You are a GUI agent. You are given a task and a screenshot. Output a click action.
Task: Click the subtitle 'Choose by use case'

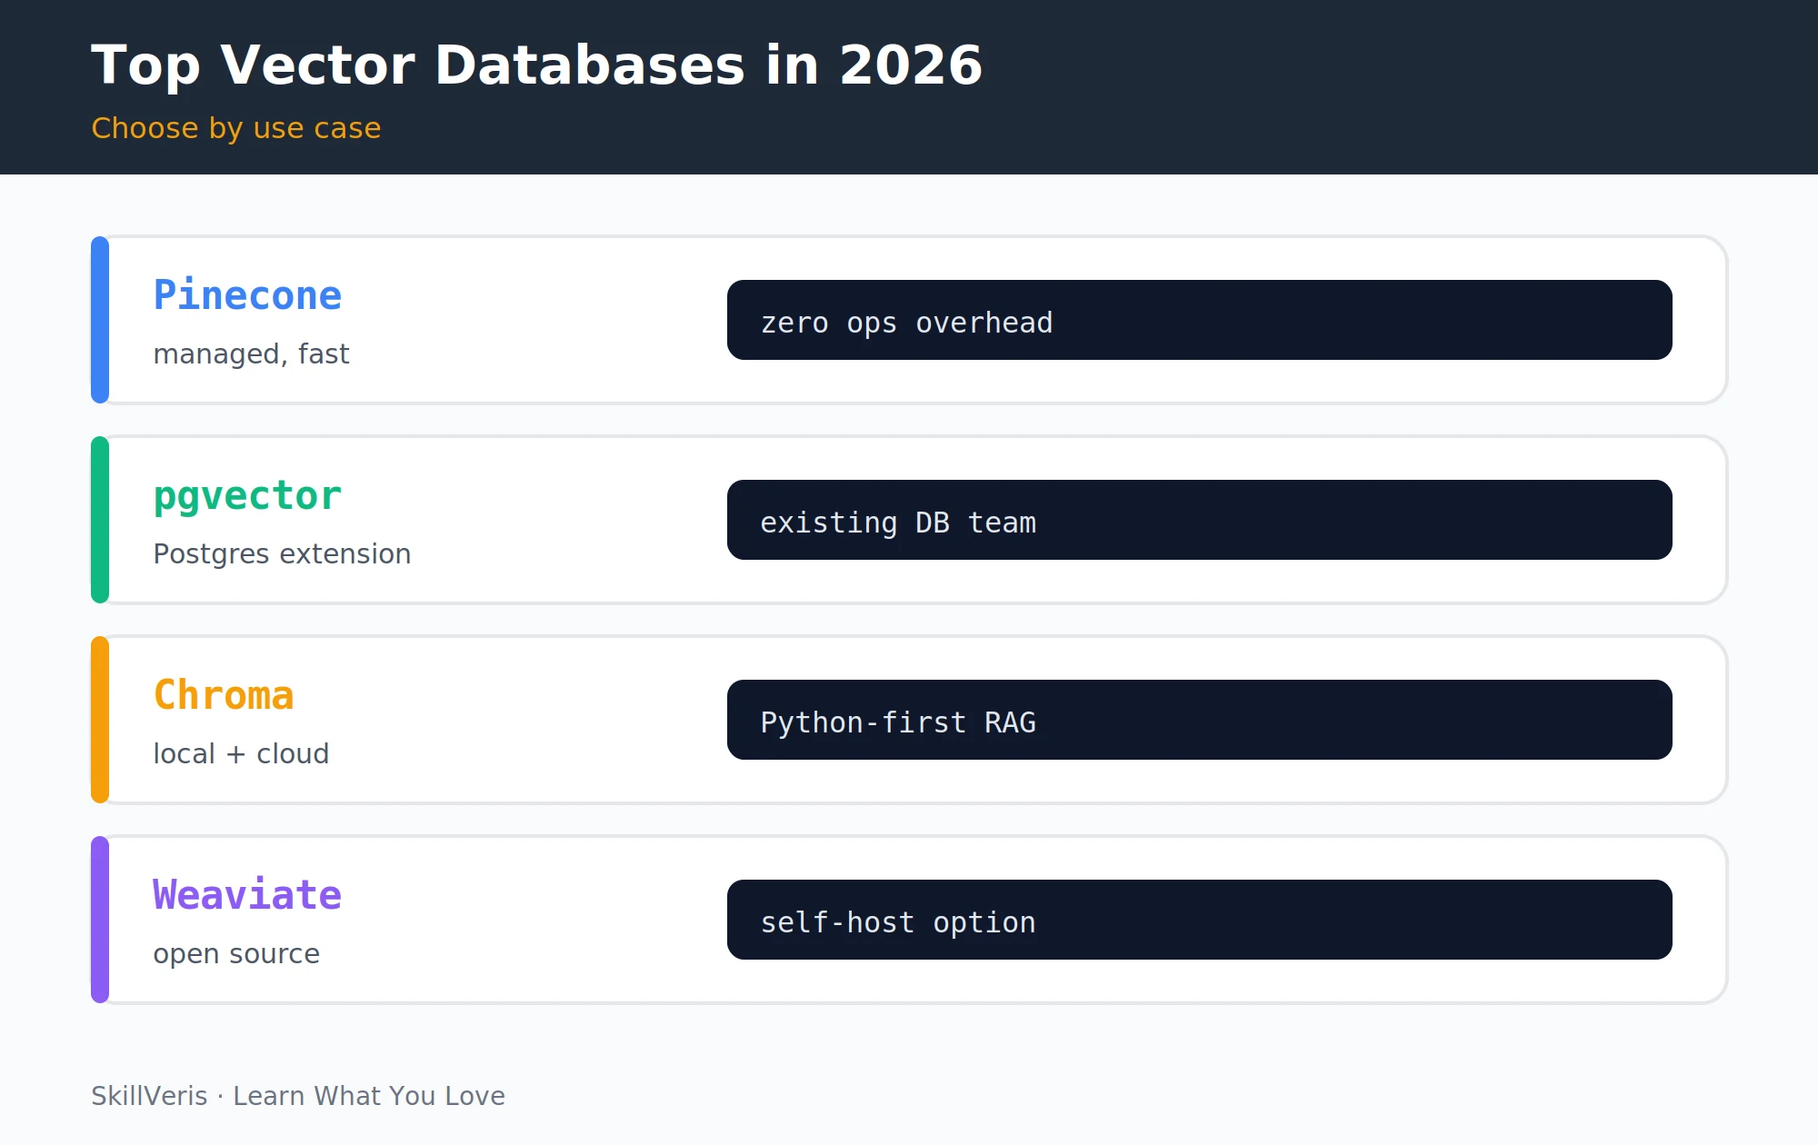[x=236, y=128]
